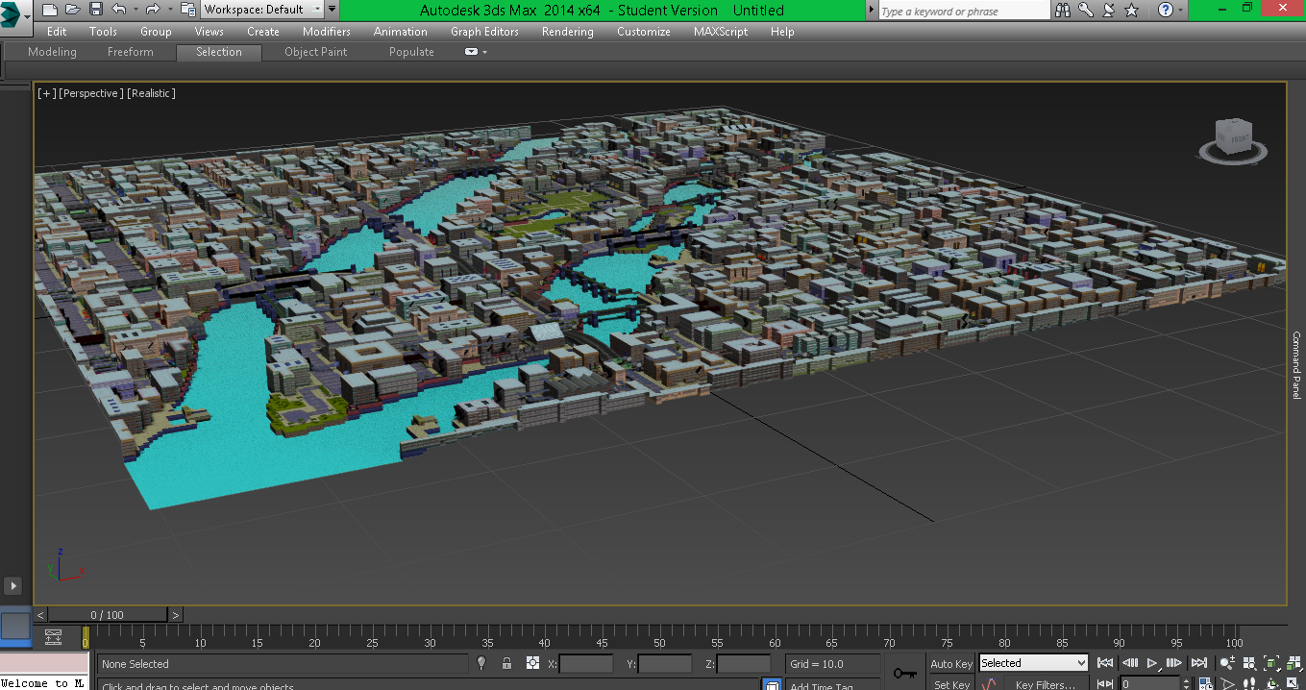The width and height of the screenshot is (1306, 690).
Task: Click the Key Filters... button
Action: 1046,684
